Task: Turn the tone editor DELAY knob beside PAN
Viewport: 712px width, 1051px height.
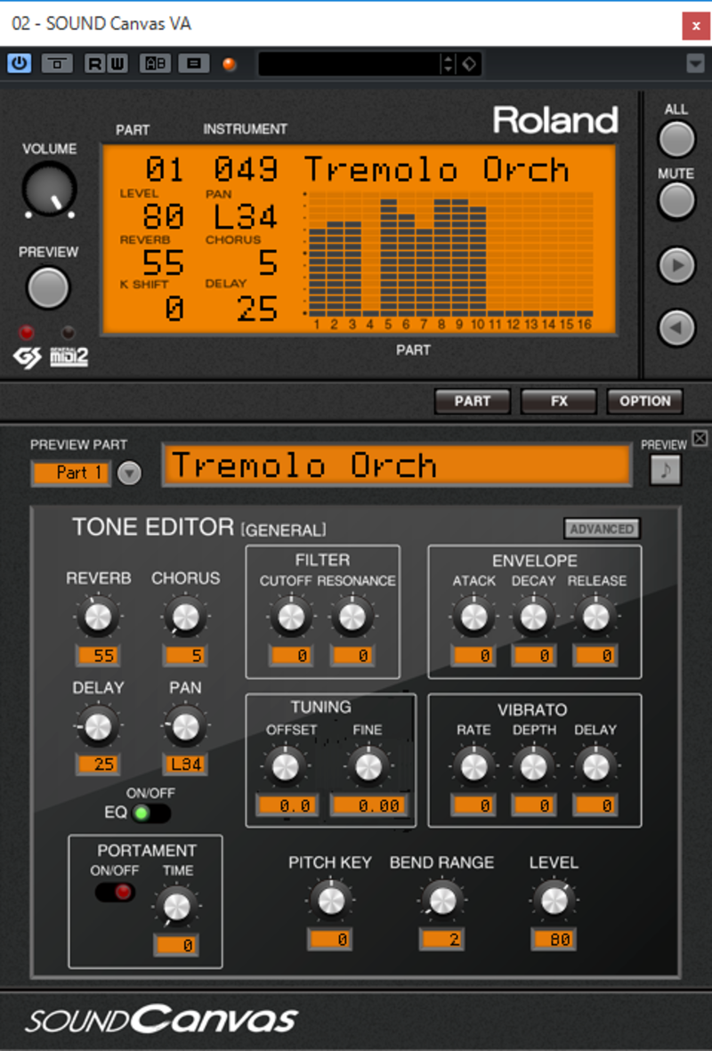Action: pyautogui.click(x=98, y=726)
